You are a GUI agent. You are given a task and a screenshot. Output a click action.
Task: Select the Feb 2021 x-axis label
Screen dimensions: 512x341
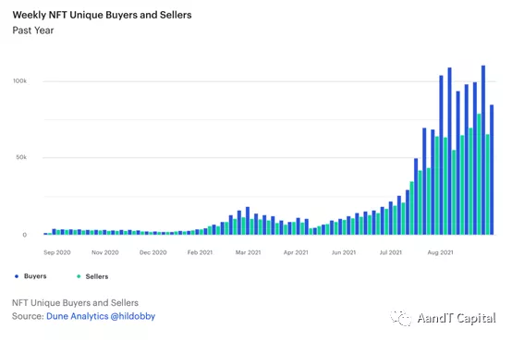tap(200, 252)
